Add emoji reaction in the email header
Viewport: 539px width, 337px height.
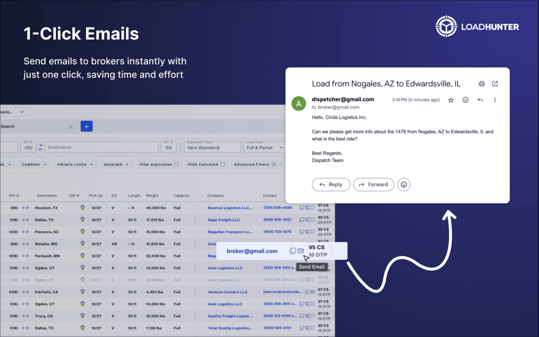tap(465, 100)
